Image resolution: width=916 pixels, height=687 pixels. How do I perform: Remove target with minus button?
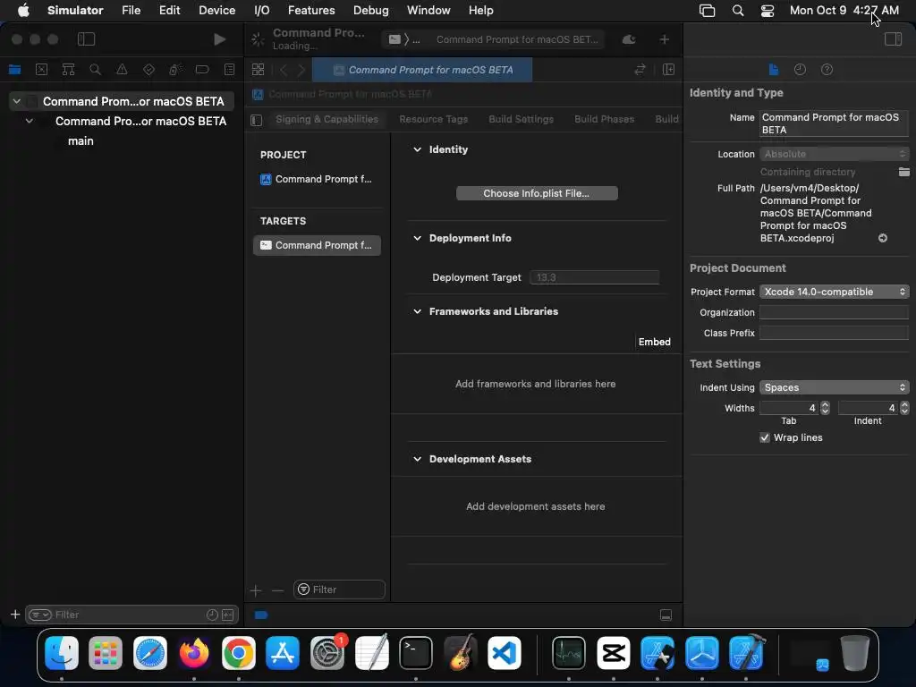[x=277, y=590]
